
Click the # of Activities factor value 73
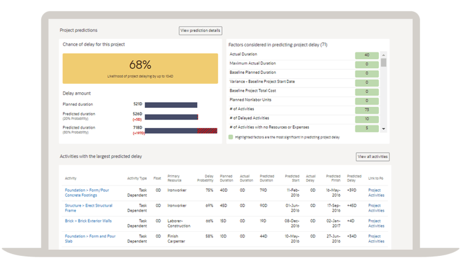point(367,110)
